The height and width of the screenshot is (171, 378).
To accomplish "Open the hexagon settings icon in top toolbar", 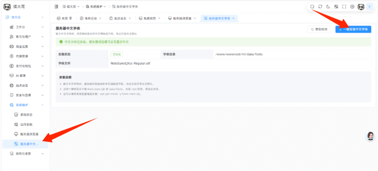I will click(x=352, y=7).
